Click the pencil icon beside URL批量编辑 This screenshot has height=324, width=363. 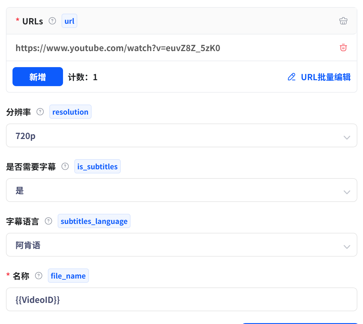point(291,77)
